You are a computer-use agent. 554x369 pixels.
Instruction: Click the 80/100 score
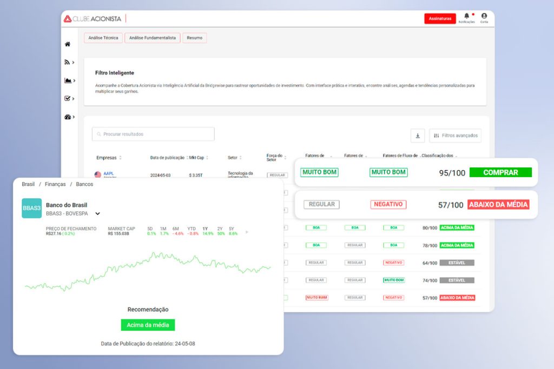(430, 228)
